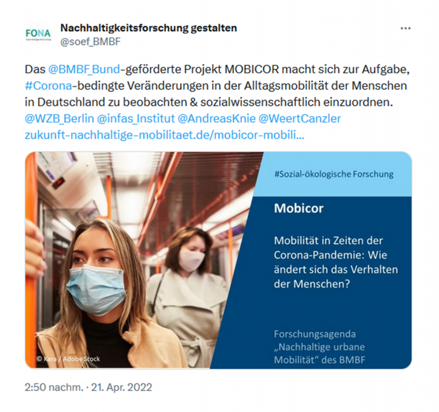Click the @AndreasKnie mention
Screen dimensions: 439x412
point(217,118)
